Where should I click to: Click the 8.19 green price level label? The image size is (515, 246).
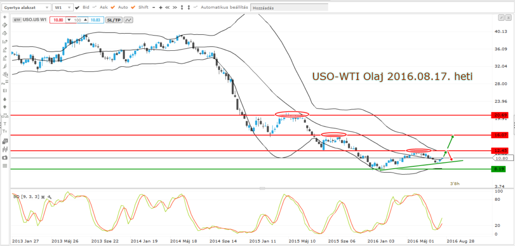click(x=499, y=169)
